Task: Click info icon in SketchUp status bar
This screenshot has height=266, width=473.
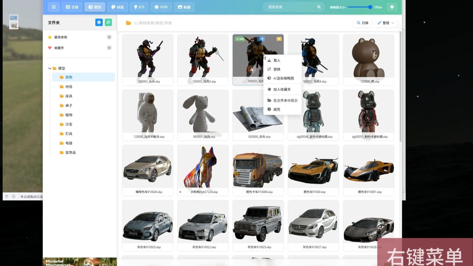Action: coord(14,196)
